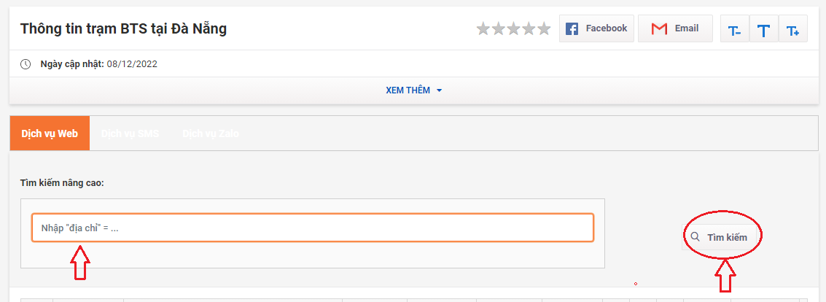Screen dimensions: 826x302
Task: Rate with the third star
Action: 514,28
